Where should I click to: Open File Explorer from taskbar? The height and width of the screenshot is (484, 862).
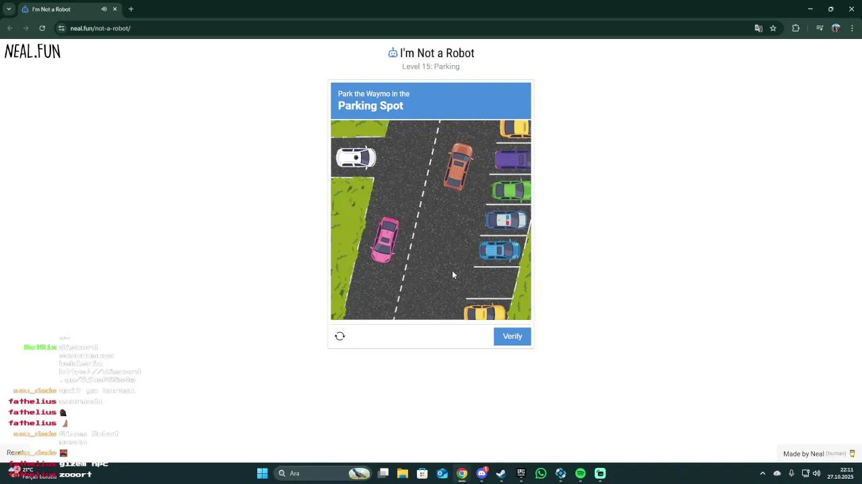[403, 473]
